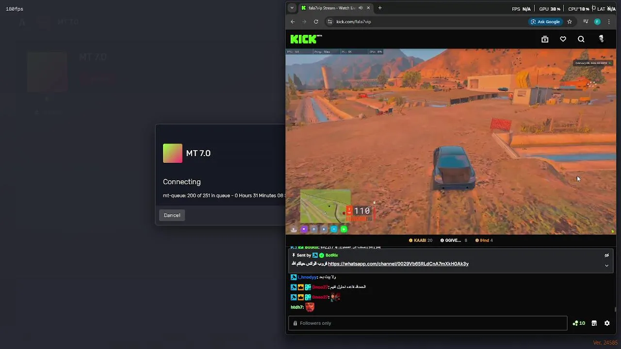Click the chat scrollbar thumb

(615, 309)
